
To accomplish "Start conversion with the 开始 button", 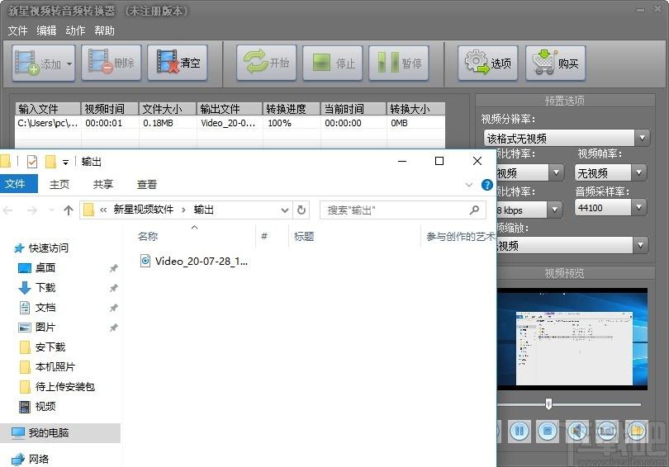I will [x=267, y=63].
